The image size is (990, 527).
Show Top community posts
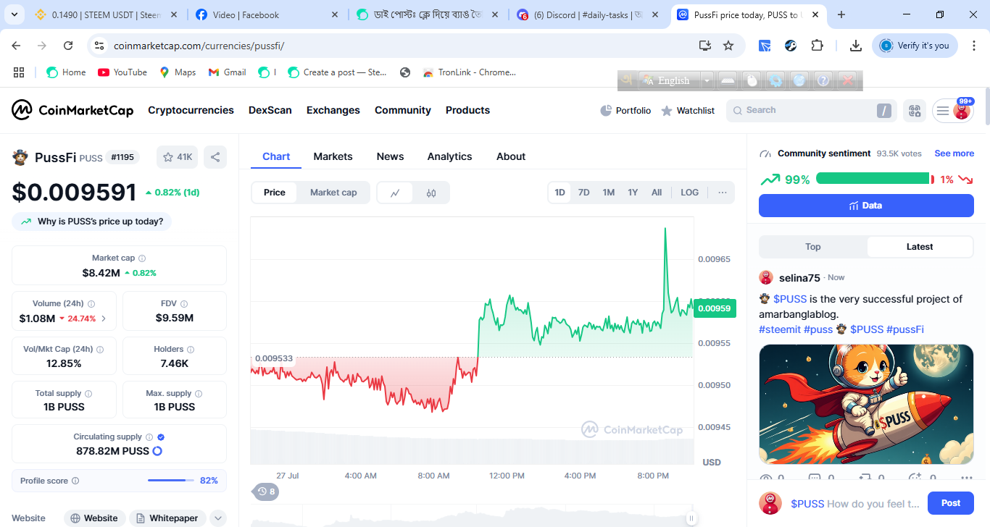click(813, 247)
